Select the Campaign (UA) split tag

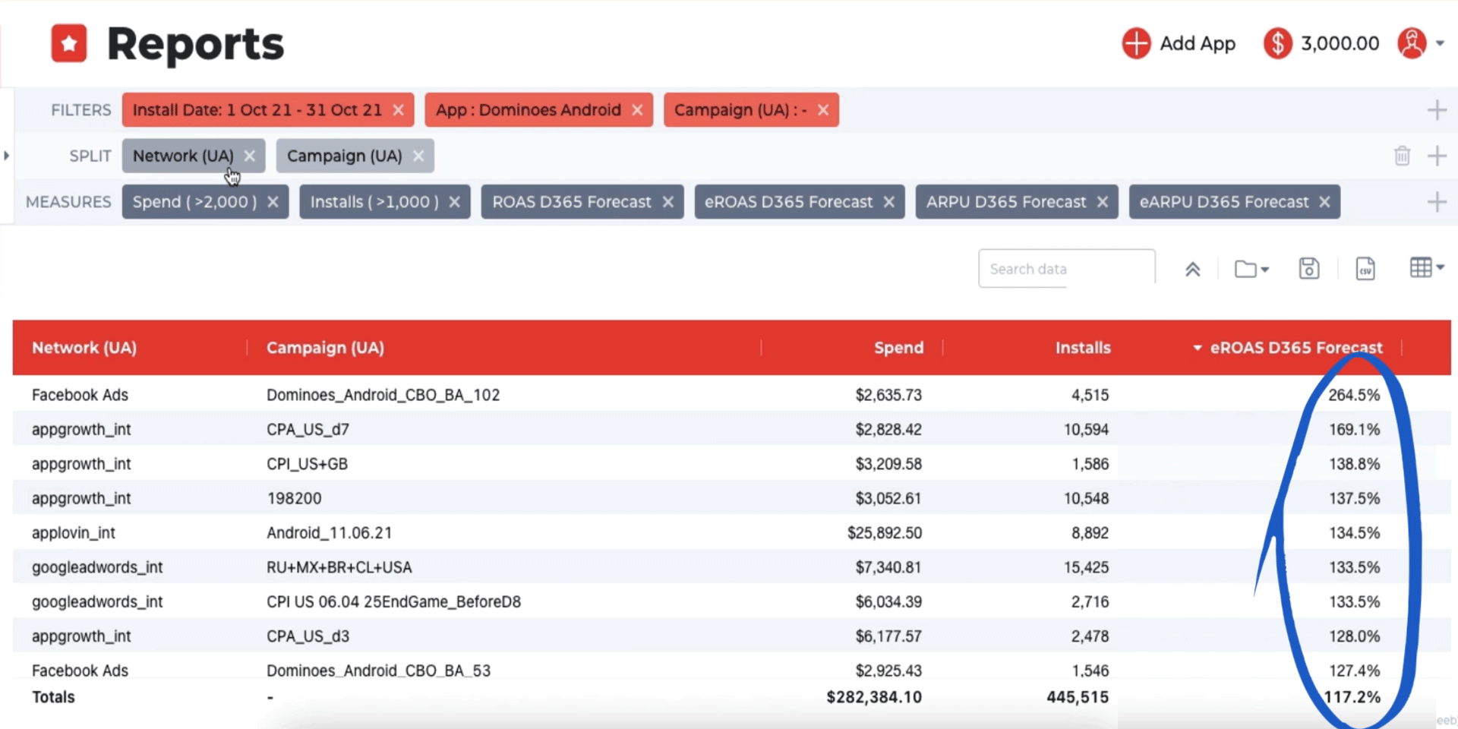[344, 156]
